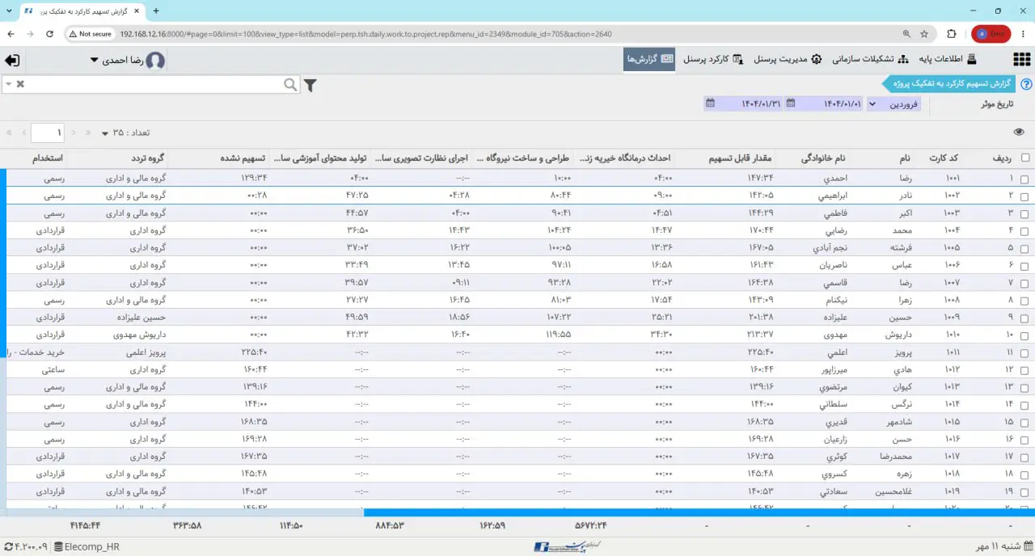Image resolution: width=1035 pixels, height=556 pixels.
Task: Tick the checkbox for row 1005 نجم آبادي
Action: coord(1025,248)
